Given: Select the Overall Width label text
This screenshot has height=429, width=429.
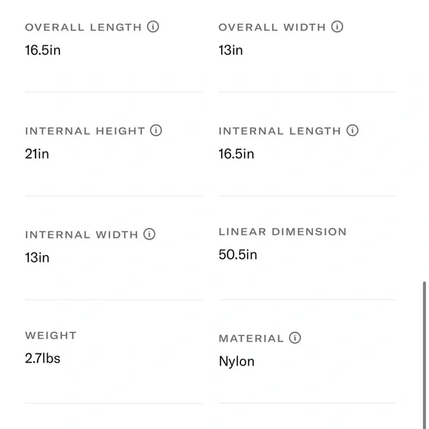Looking at the screenshot, I should [x=272, y=27].
